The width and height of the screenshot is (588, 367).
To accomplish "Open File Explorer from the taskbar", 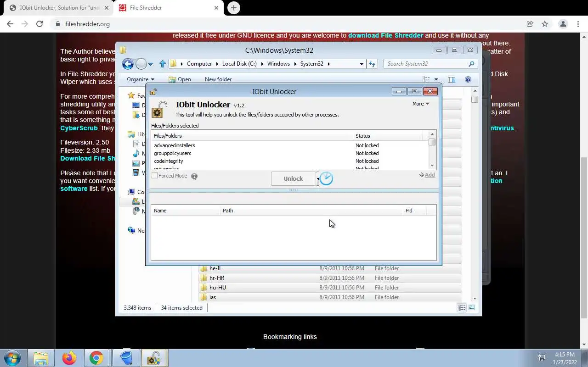I will pos(41,358).
